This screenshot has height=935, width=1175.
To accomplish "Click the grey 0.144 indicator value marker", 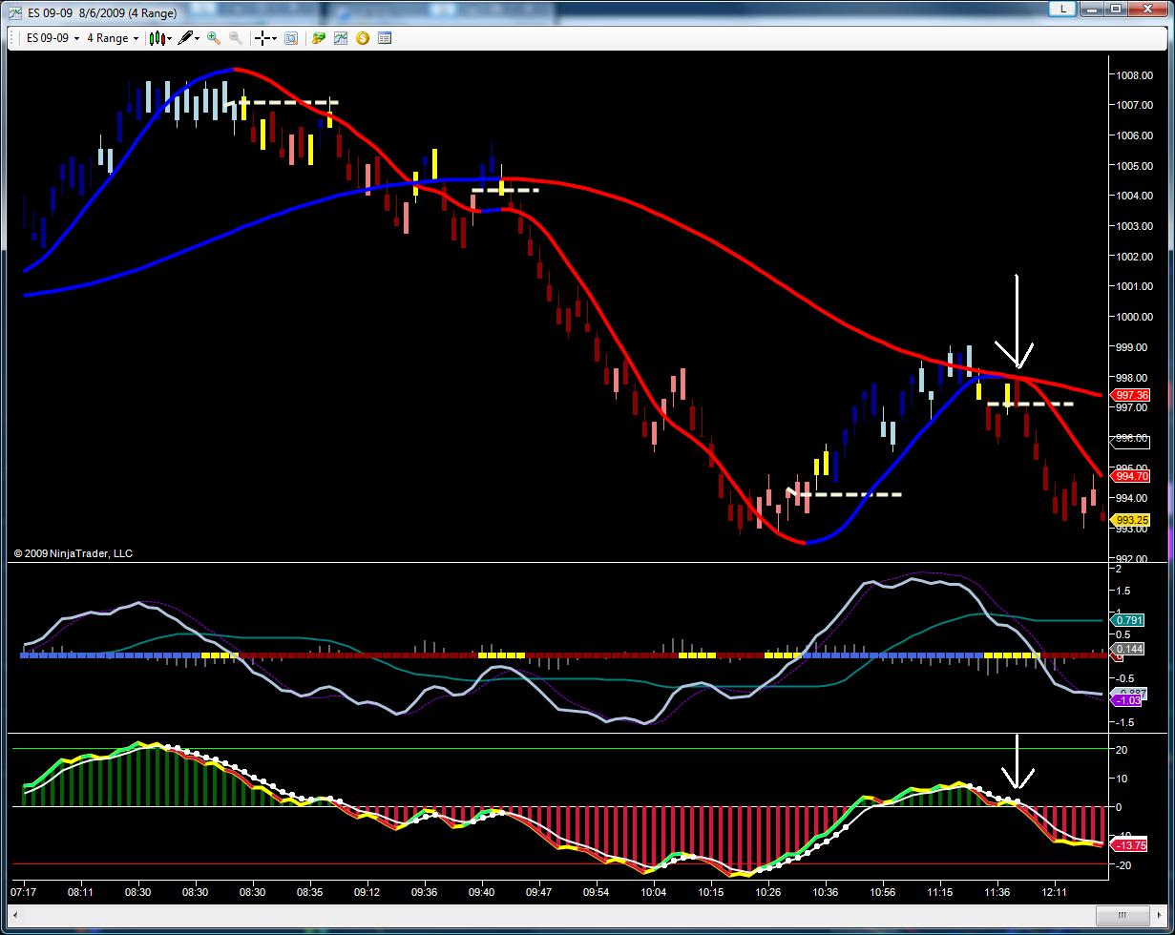I will pos(1129,649).
